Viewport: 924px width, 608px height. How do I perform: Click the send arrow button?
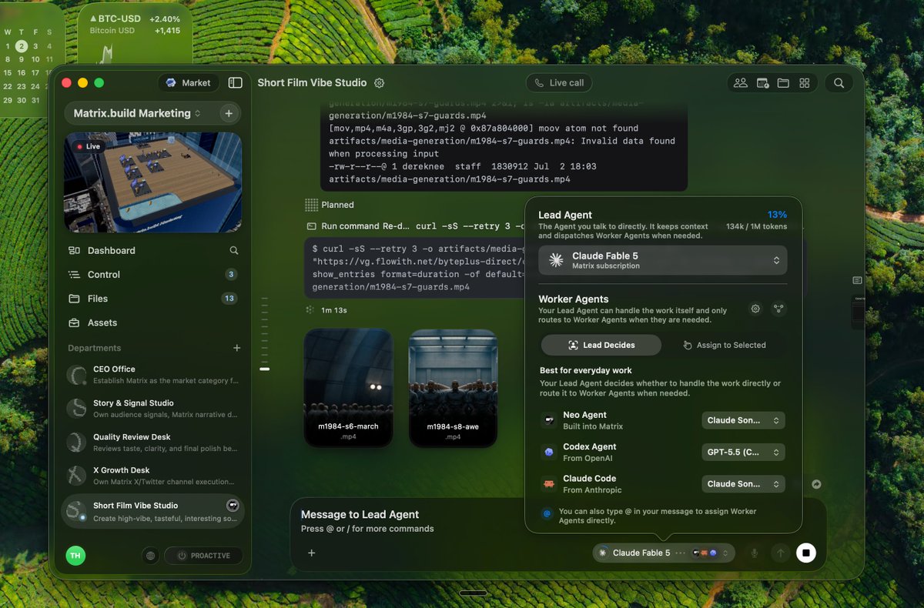point(780,553)
